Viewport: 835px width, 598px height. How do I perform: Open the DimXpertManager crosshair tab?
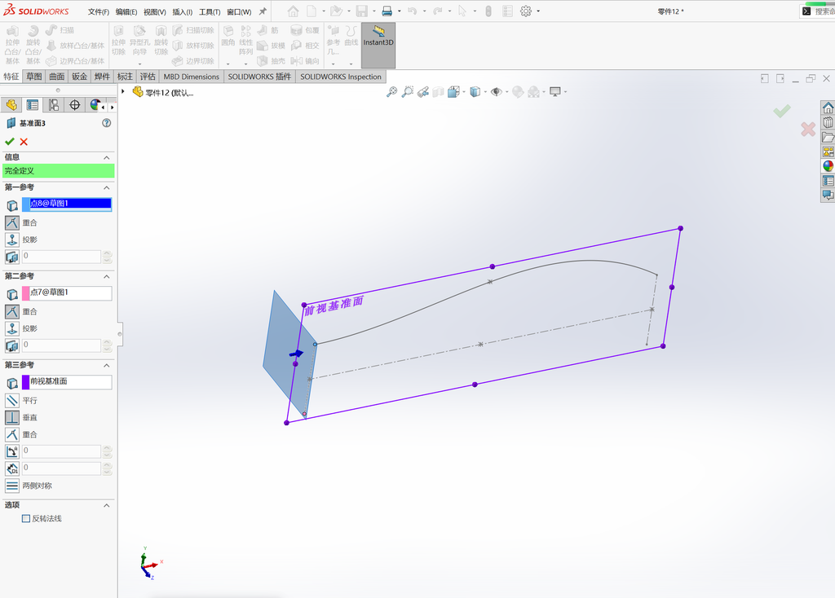74,105
